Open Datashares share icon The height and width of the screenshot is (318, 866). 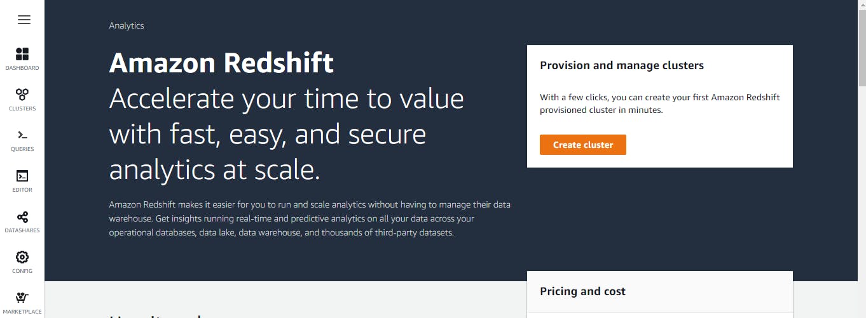coord(22,217)
